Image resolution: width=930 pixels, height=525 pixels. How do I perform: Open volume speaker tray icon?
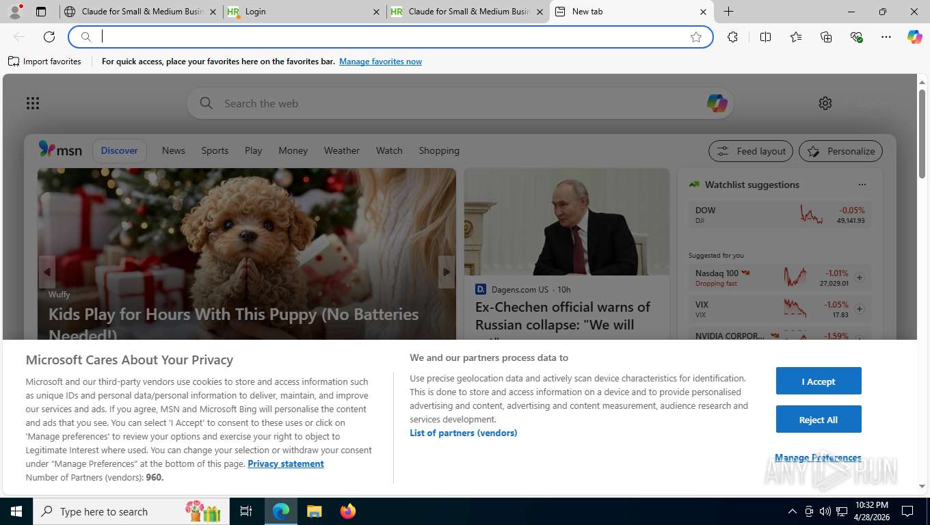pyautogui.click(x=825, y=511)
